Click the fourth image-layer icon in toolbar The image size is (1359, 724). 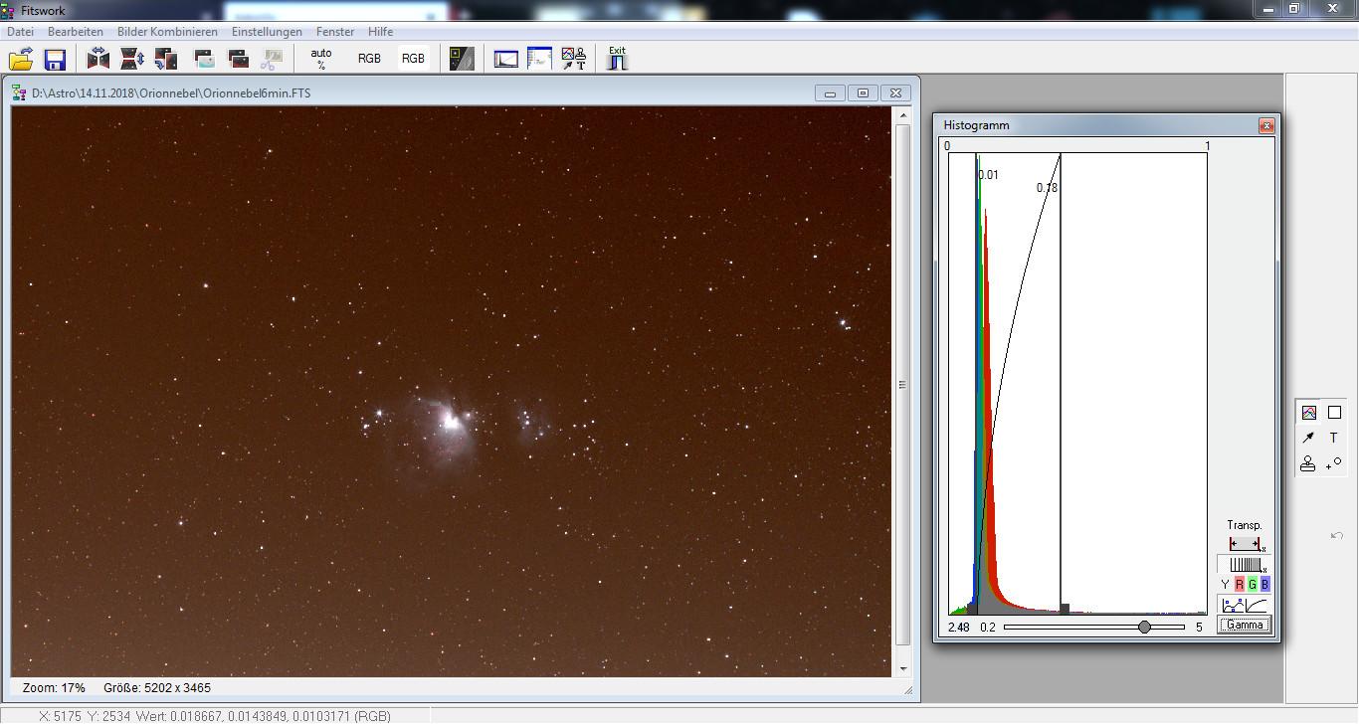coord(205,59)
